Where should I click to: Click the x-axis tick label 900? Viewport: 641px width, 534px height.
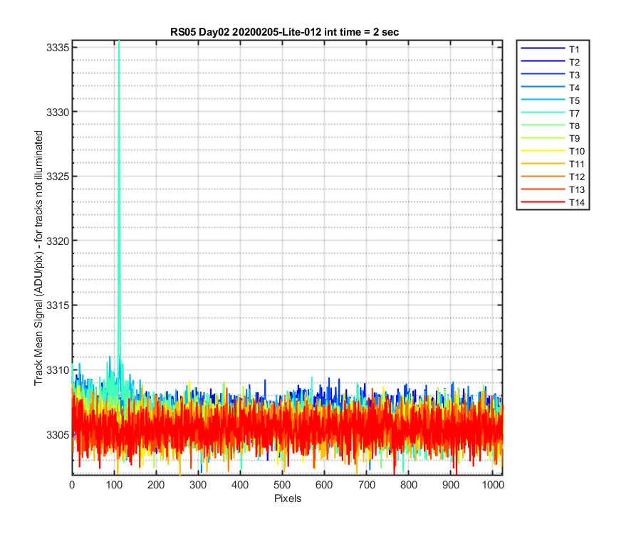tap(451, 485)
